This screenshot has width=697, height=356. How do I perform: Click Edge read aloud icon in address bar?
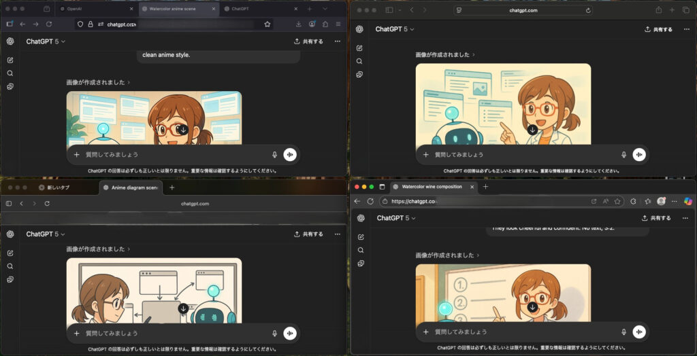pyautogui.click(x=606, y=201)
